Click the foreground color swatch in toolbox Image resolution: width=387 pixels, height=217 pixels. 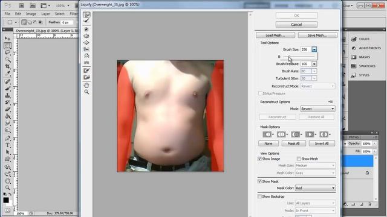point(6,200)
